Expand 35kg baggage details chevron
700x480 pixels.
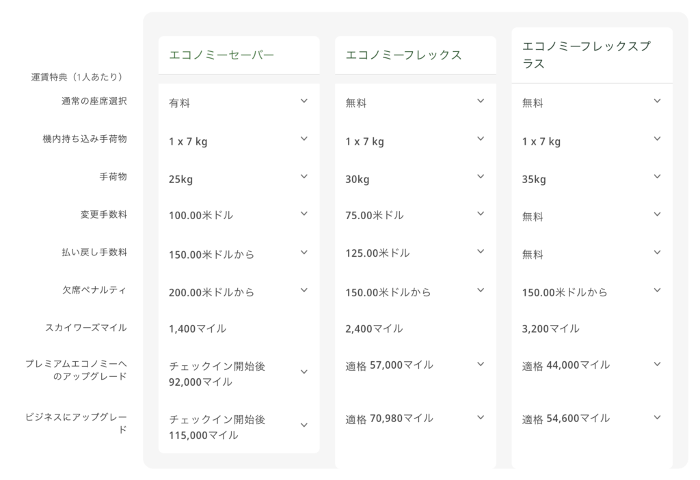pos(657,177)
